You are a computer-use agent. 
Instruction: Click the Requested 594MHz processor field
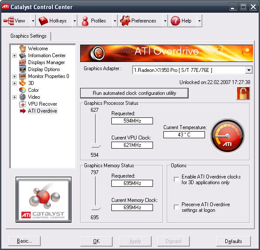pyautogui.click(x=132, y=121)
